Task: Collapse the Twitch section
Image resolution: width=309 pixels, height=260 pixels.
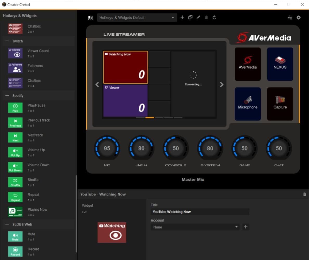Action: coord(7,41)
